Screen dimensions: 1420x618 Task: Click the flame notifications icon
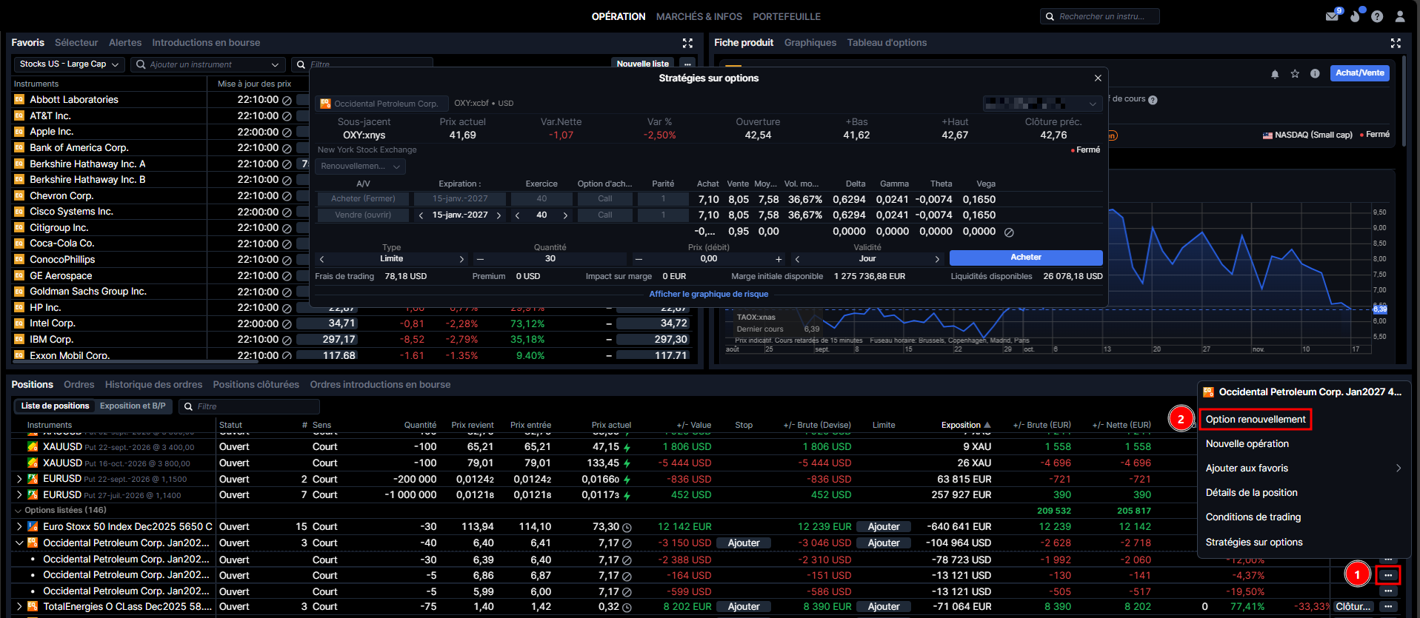click(x=1355, y=16)
